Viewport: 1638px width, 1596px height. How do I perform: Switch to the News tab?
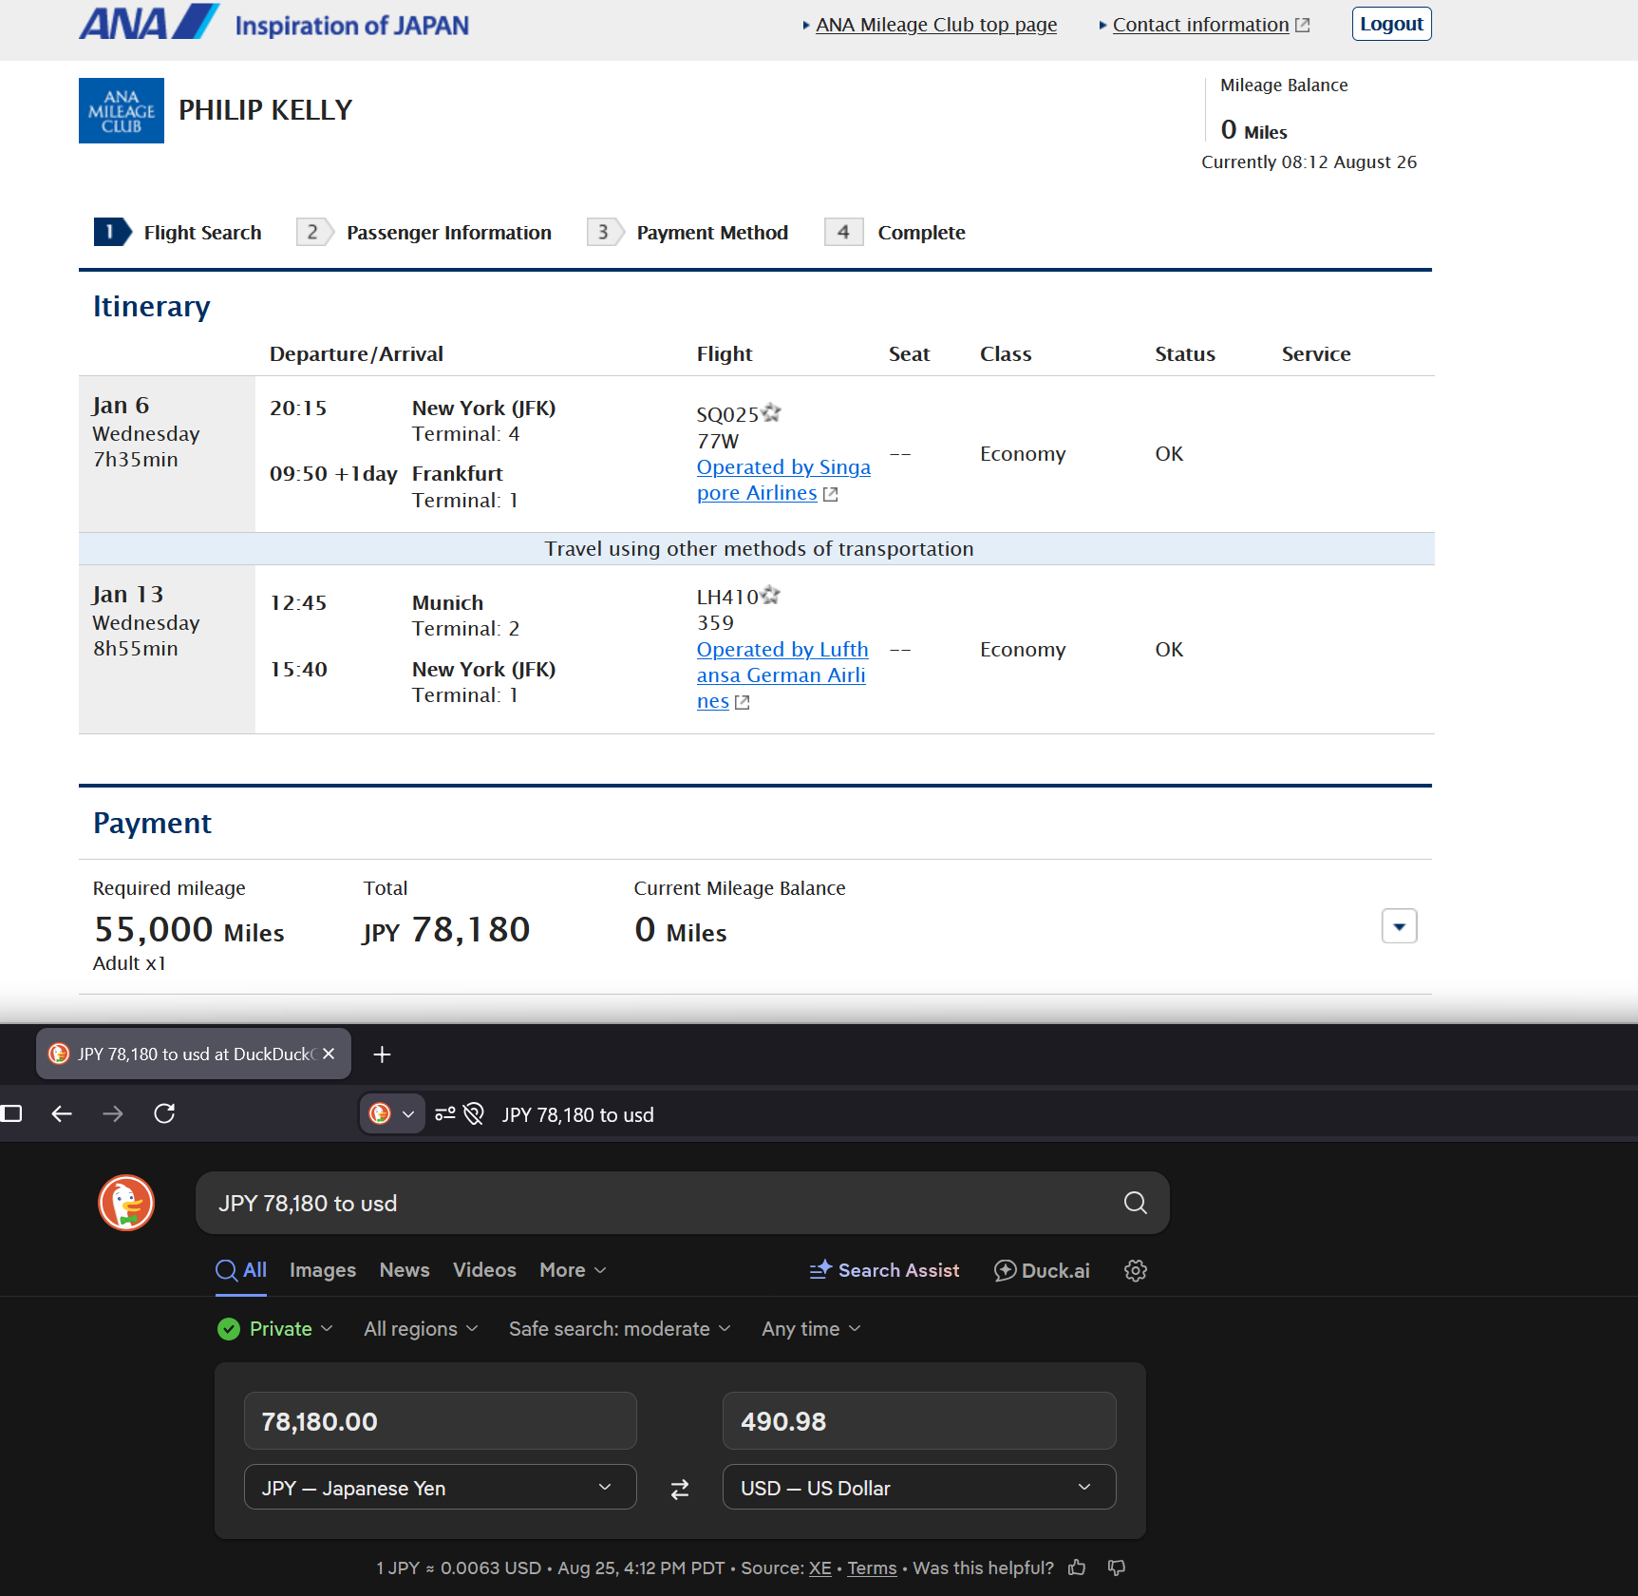click(405, 1270)
